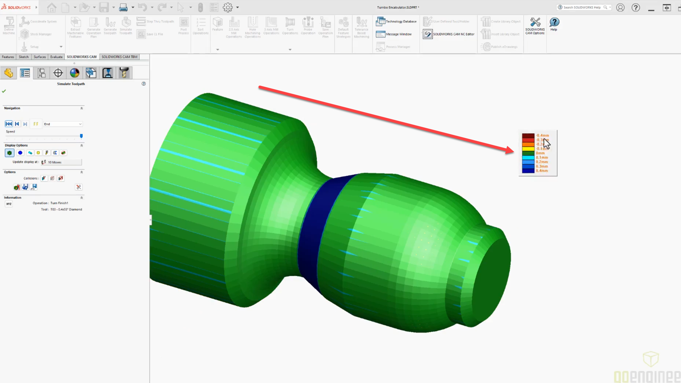Rewind simulation to start
Screen dimensions: 681x383
click(9, 124)
